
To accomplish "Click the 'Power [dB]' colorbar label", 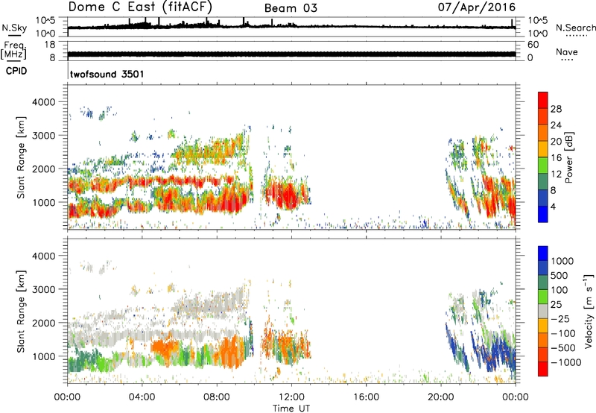I will [569, 157].
